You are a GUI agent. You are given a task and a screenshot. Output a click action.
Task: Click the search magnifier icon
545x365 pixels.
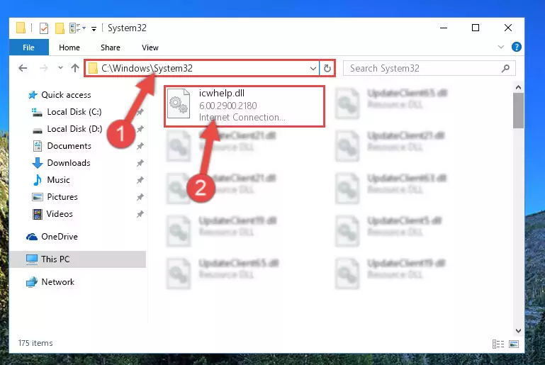(505, 69)
